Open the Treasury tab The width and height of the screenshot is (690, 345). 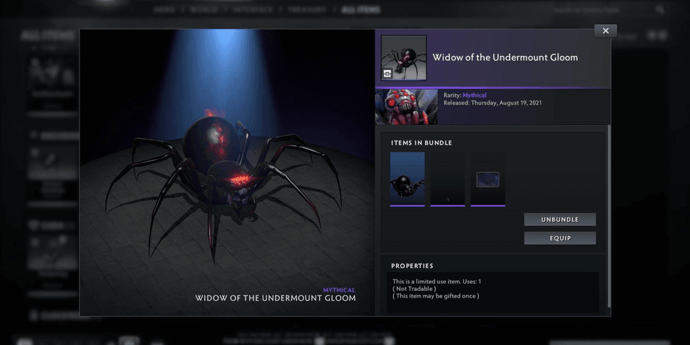[307, 10]
